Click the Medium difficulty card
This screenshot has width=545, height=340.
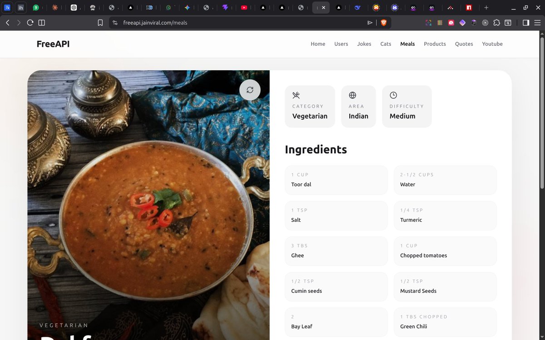coord(406,107)
